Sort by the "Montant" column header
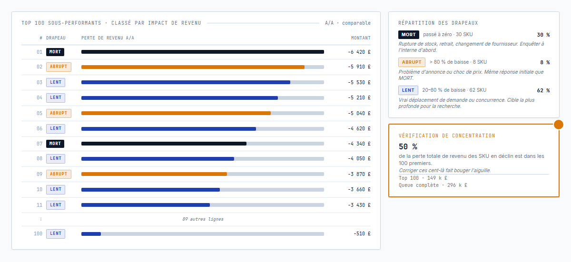This screenshot has width=571, height=262. point(361,38)
